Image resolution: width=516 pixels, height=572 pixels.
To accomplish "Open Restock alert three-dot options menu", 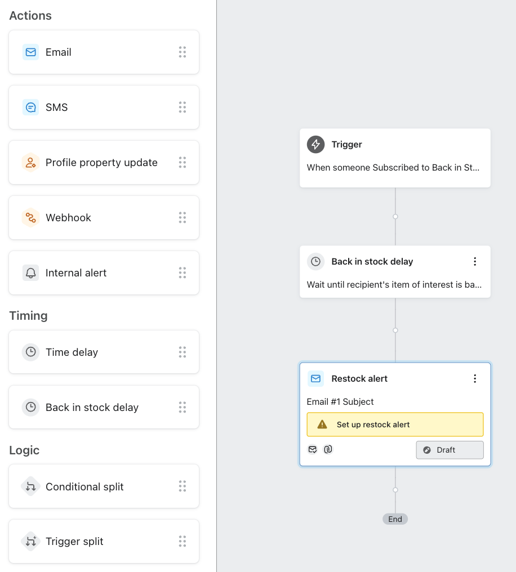I will point(475,379).
